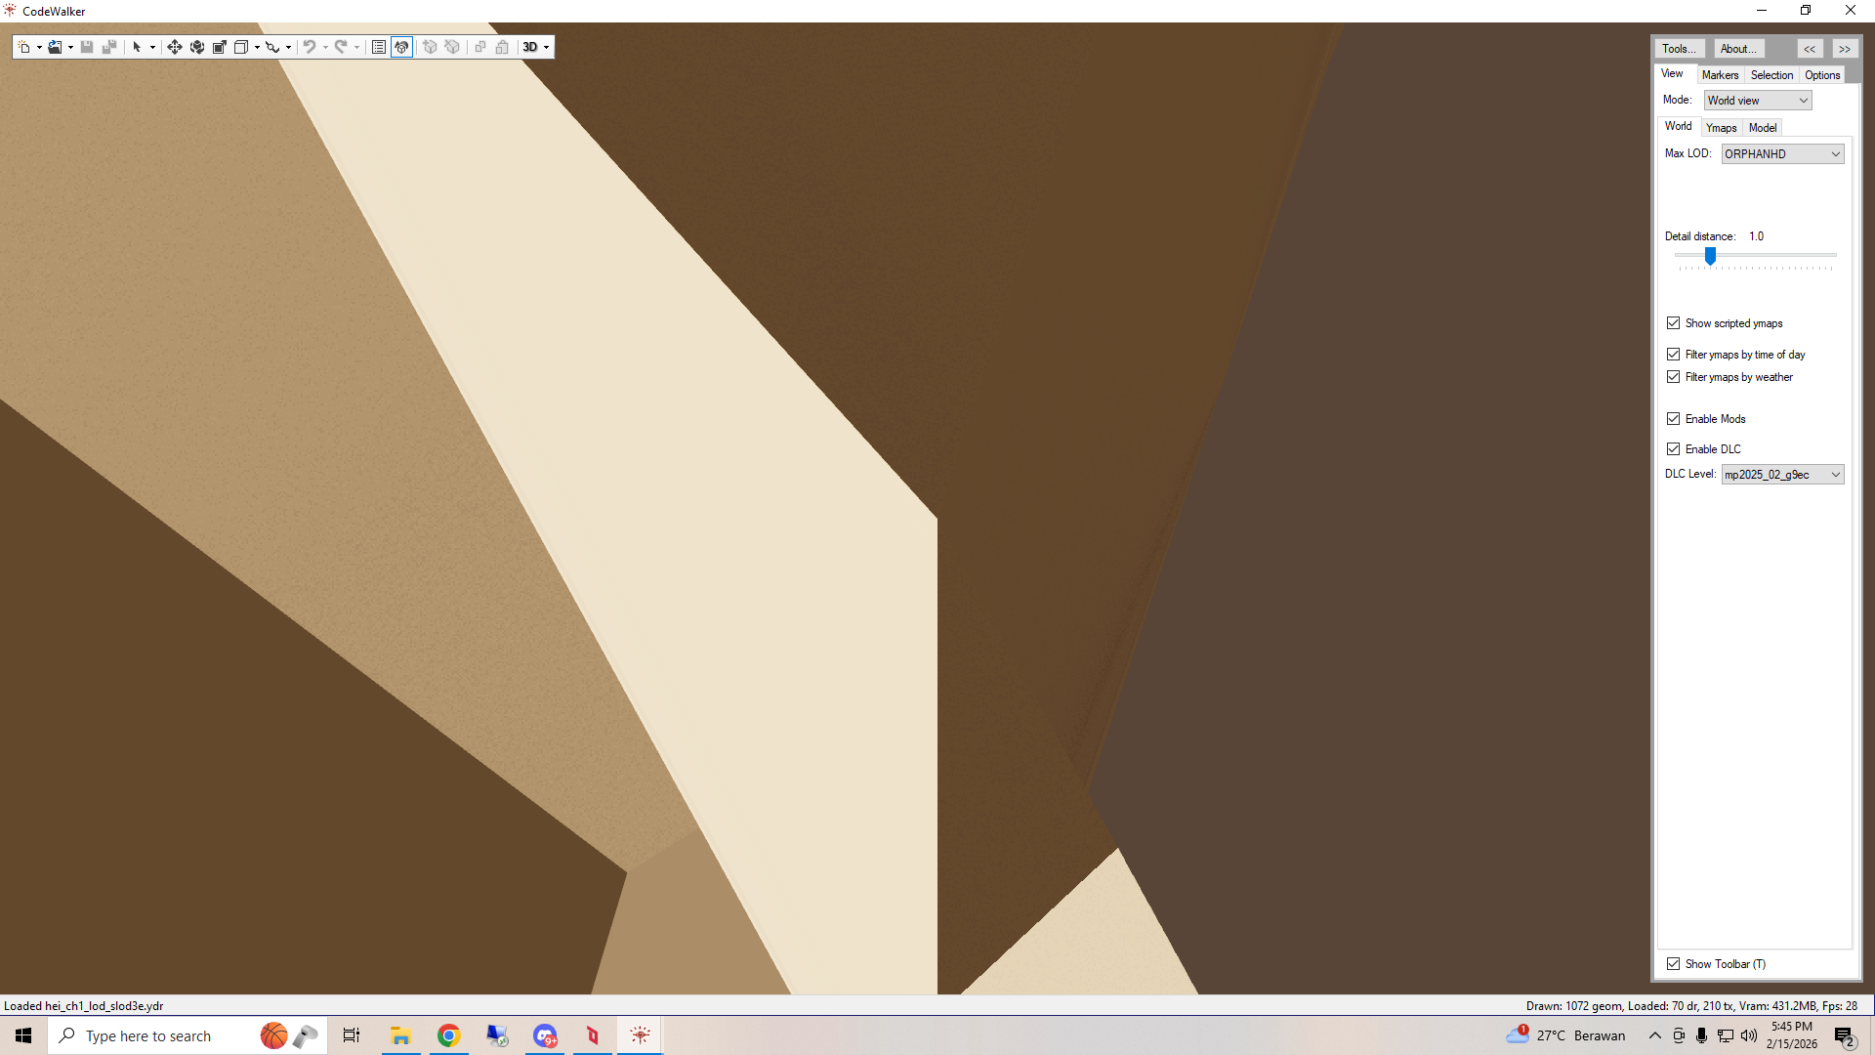Switch to the Options tab
The image size is (1875, 1055).
[1822, 75]
